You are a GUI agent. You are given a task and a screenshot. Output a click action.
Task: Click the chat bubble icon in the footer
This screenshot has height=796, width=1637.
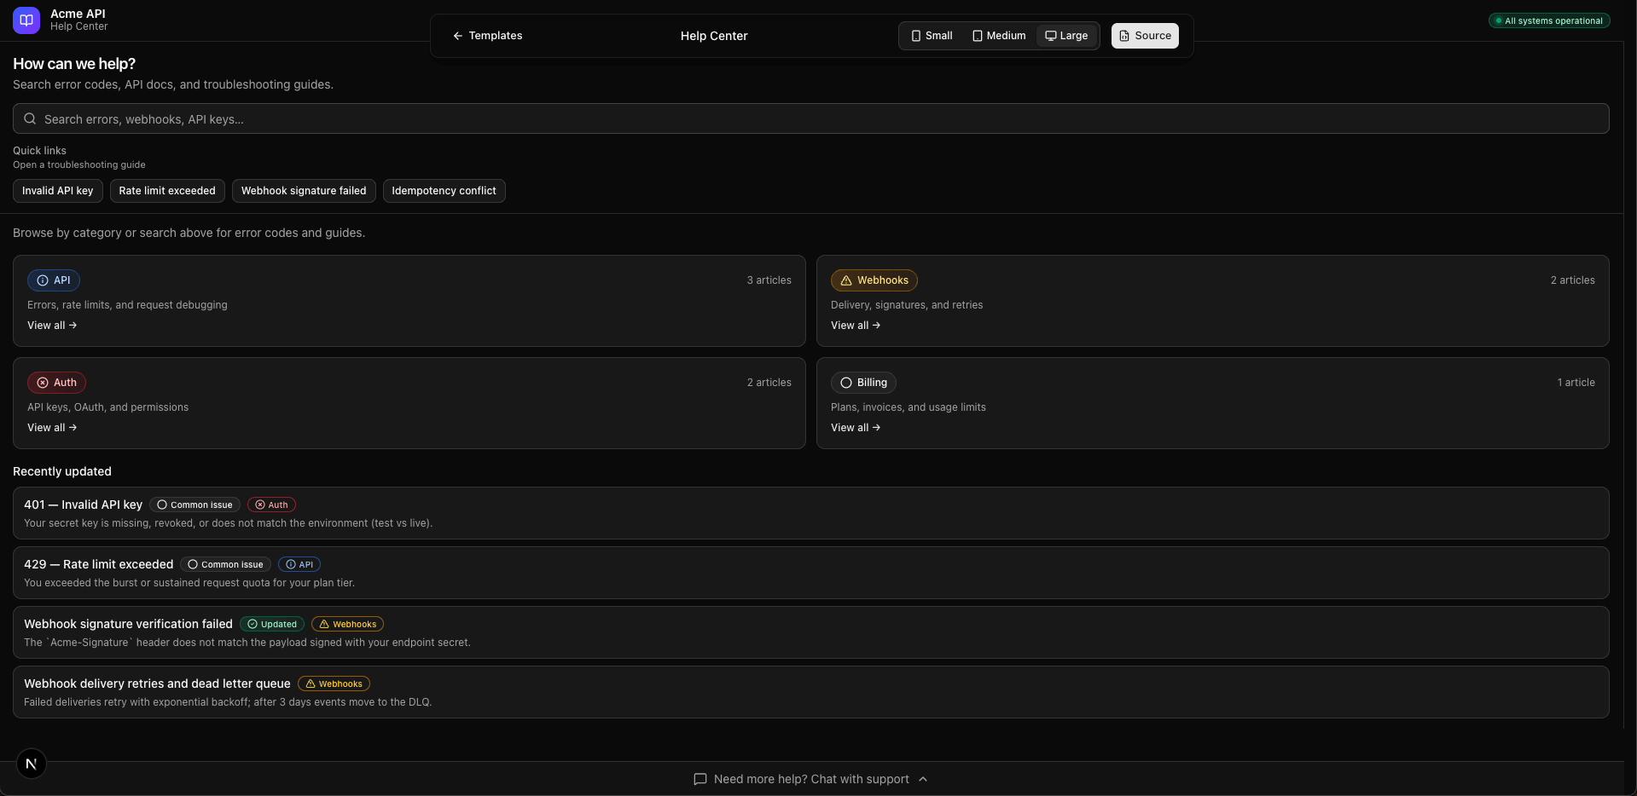click(x=700, y=779)
